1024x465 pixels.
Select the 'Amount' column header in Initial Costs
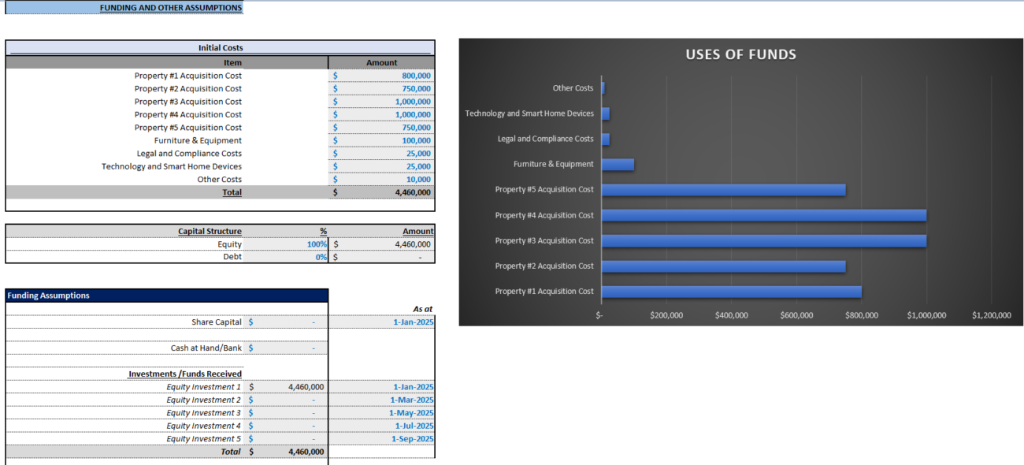381,62
